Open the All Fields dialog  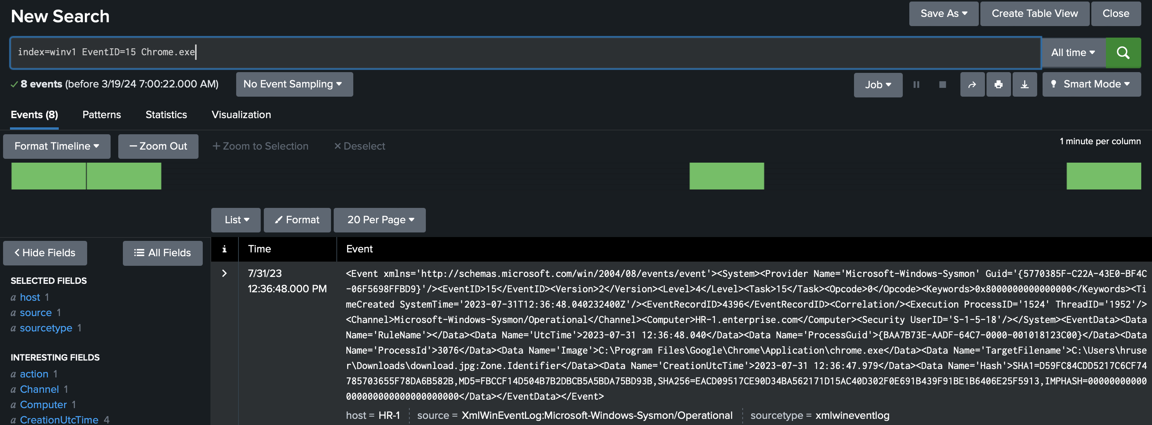[x=162, y=252]
